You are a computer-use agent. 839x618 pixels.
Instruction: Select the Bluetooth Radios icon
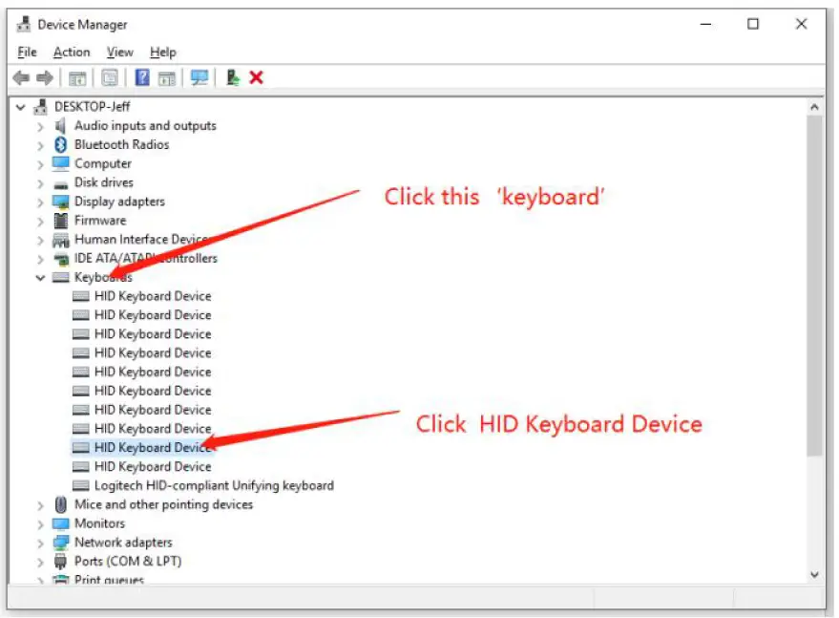60,144
